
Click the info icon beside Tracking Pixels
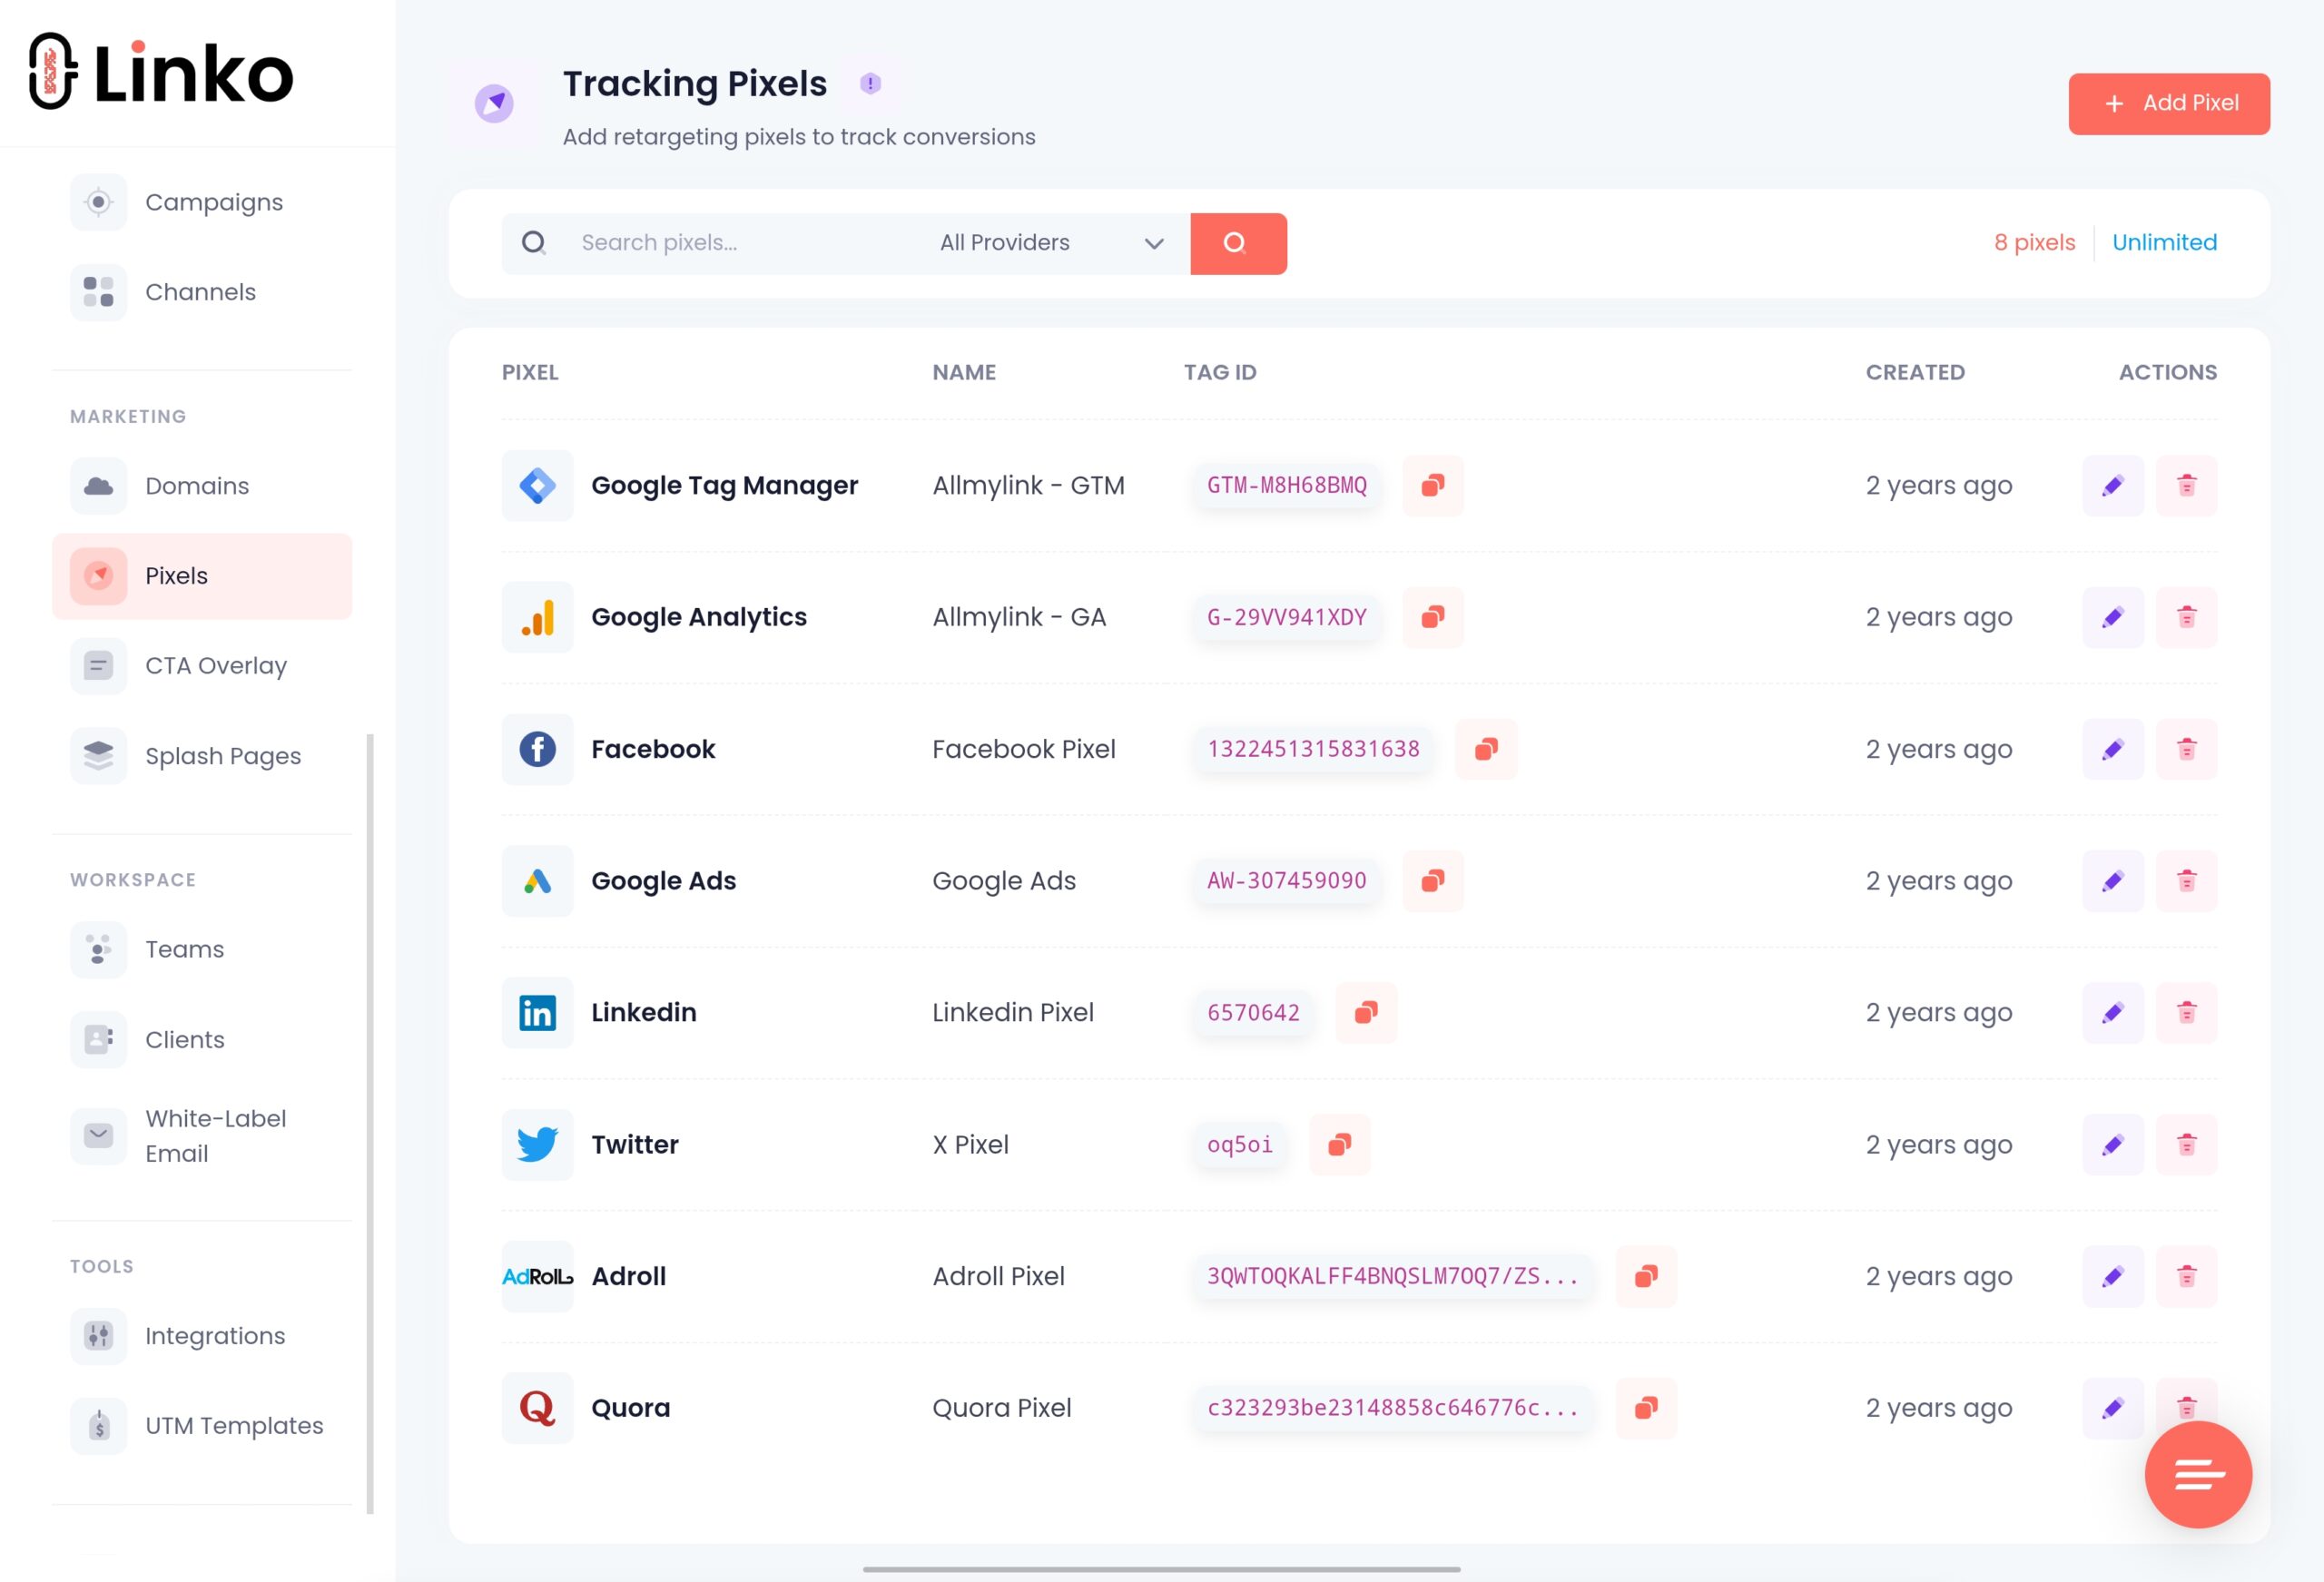point(870,84)
